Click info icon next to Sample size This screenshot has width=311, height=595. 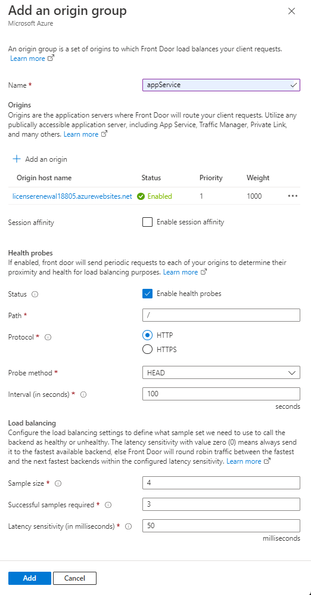(58, 483)
